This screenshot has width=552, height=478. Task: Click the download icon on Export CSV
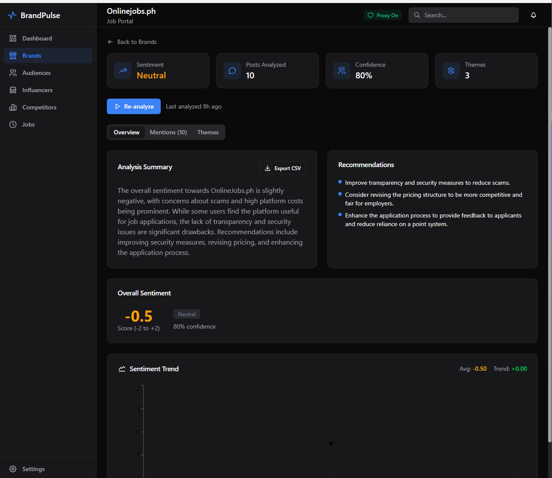tap(268, 168)
